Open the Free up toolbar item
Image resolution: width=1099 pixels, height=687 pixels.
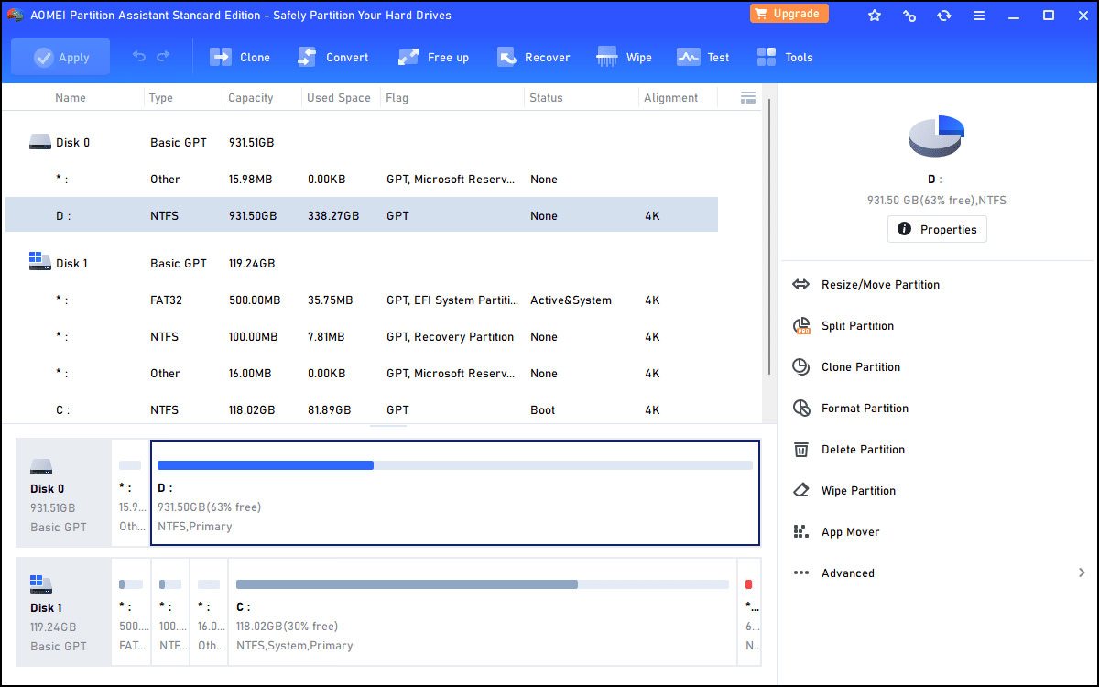coord(434,57)
